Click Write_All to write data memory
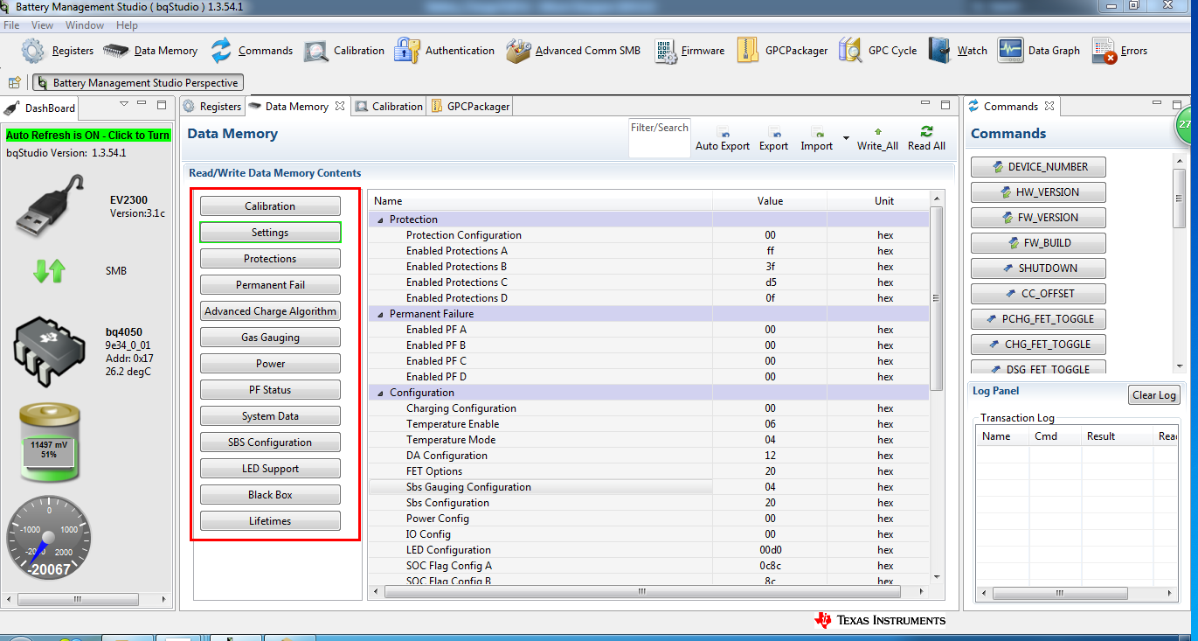1198x641 pixels. 877,140
